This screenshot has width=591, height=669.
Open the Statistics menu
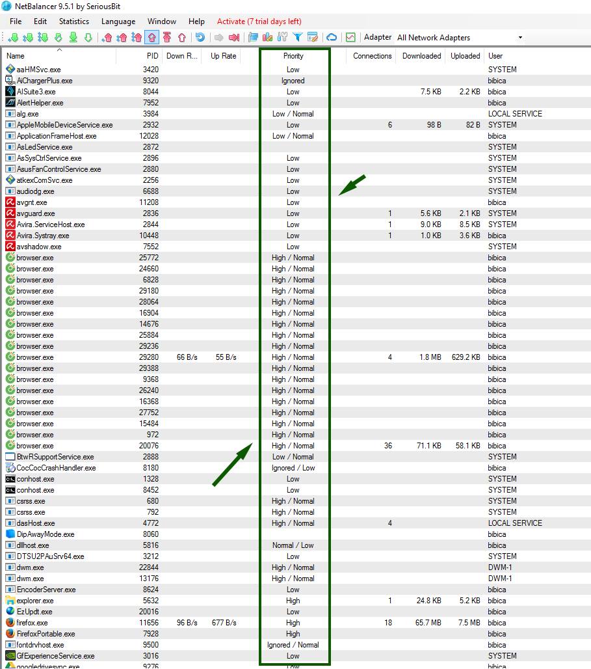coord(74,21)
